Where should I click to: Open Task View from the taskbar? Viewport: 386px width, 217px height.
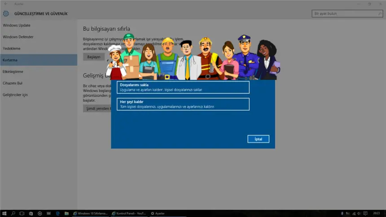coord(22,213)
